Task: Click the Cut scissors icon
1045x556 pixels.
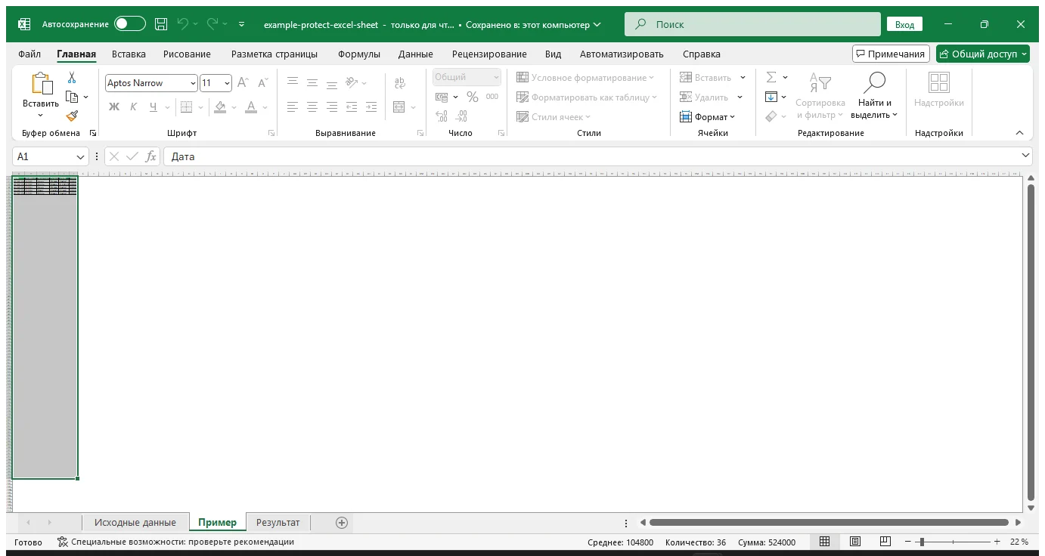Action: pos(72,78)
